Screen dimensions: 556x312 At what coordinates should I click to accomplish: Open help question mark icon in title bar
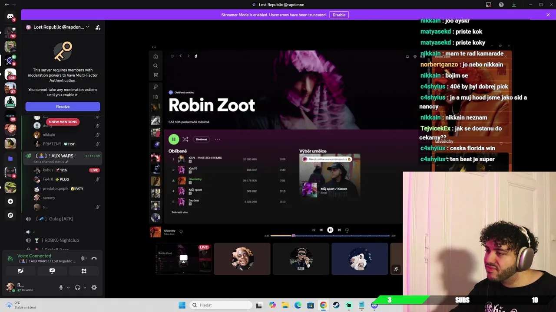click(x=501, y=5)
